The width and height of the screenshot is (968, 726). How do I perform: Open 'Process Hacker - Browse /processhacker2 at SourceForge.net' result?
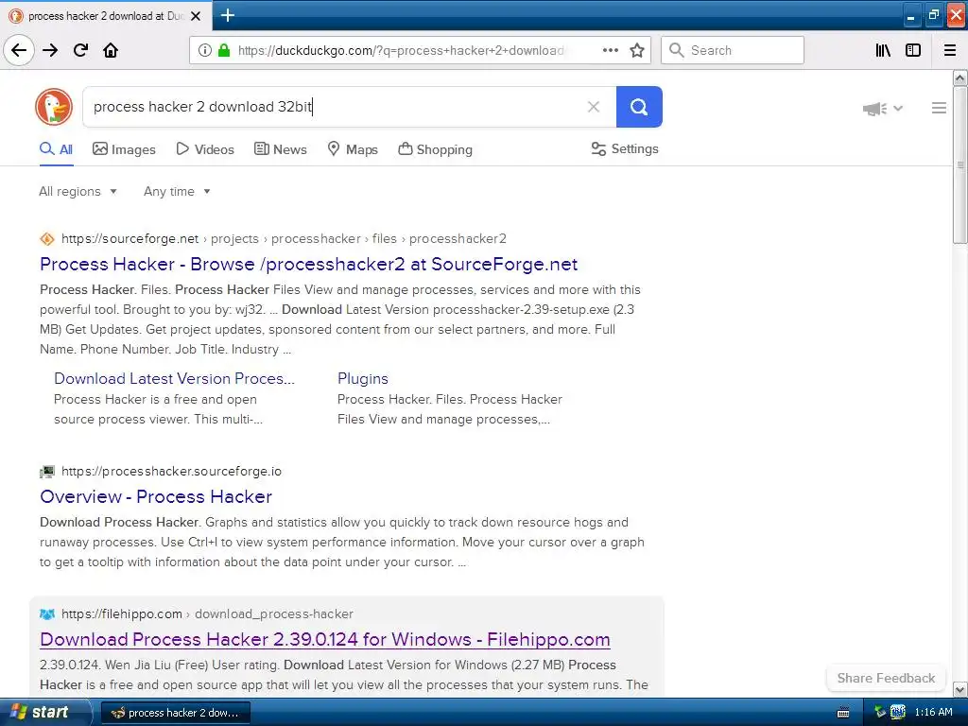click(309, 265)
